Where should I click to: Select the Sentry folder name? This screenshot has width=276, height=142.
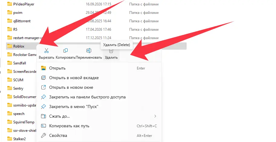18,88
